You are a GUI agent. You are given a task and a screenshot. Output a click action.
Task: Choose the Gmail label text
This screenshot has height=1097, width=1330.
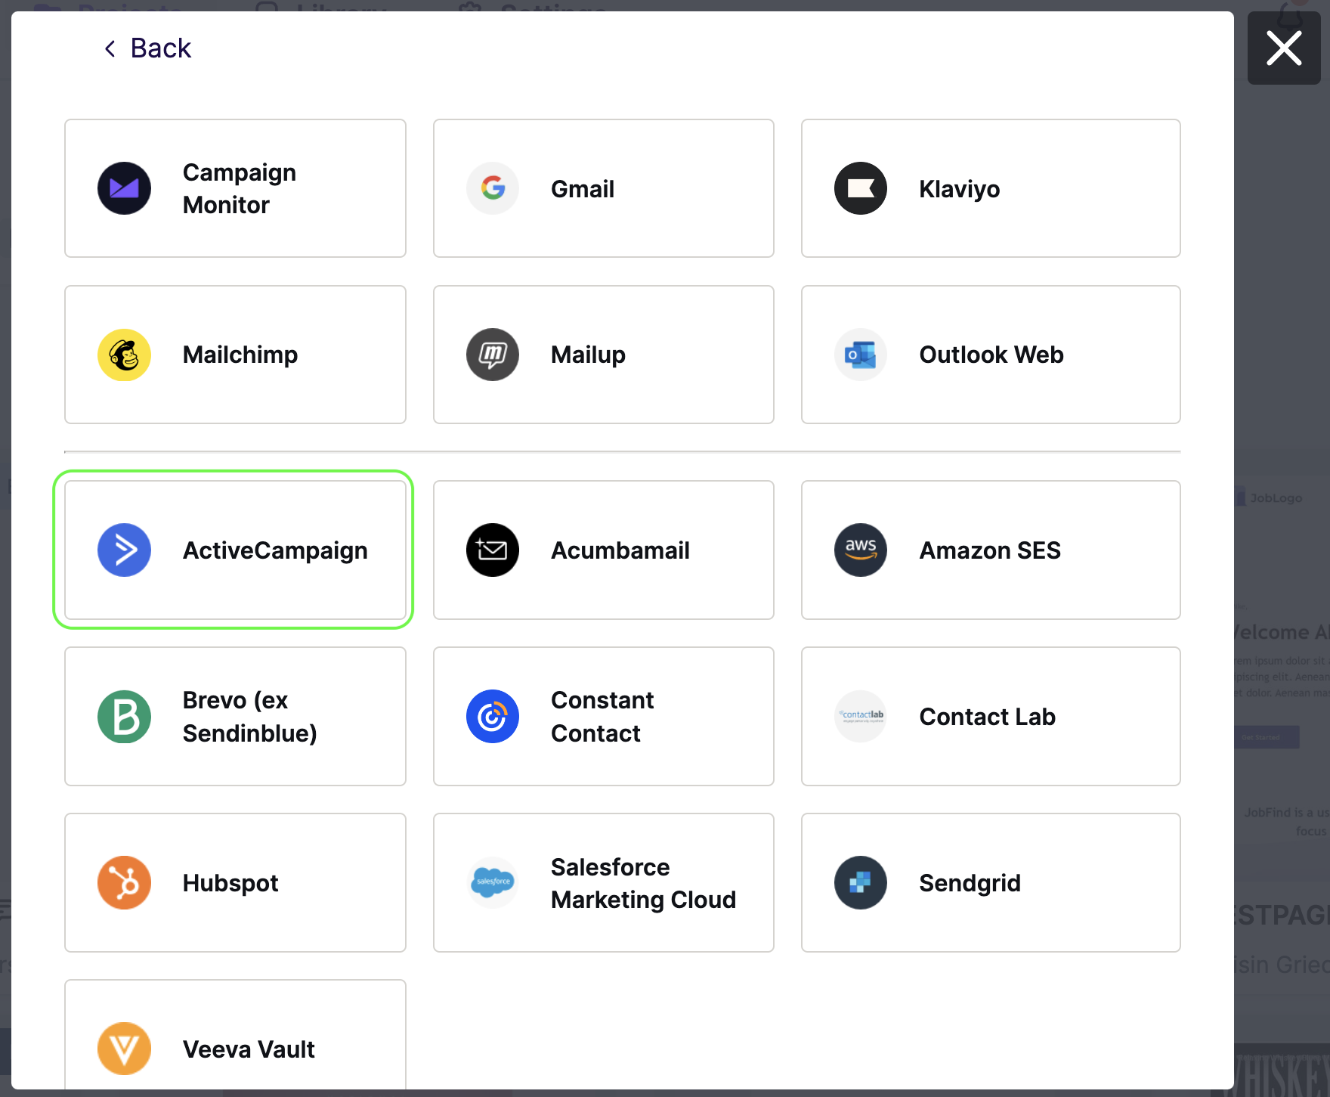click(x=583, y=189)
